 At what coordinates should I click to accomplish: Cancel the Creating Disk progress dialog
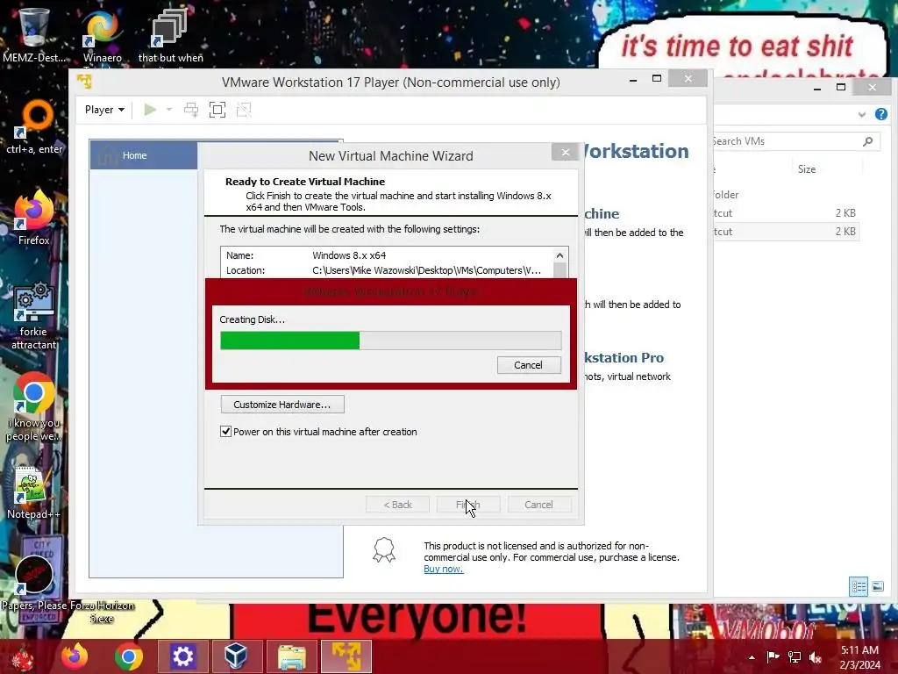point(529,365)
